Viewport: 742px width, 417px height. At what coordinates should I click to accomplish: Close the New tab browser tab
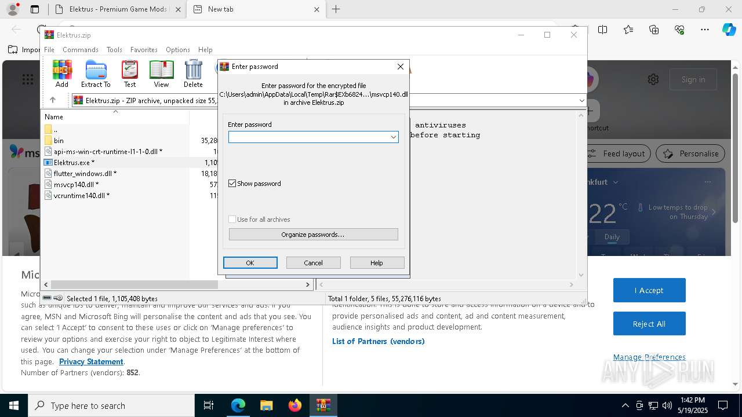coord(317,9)
